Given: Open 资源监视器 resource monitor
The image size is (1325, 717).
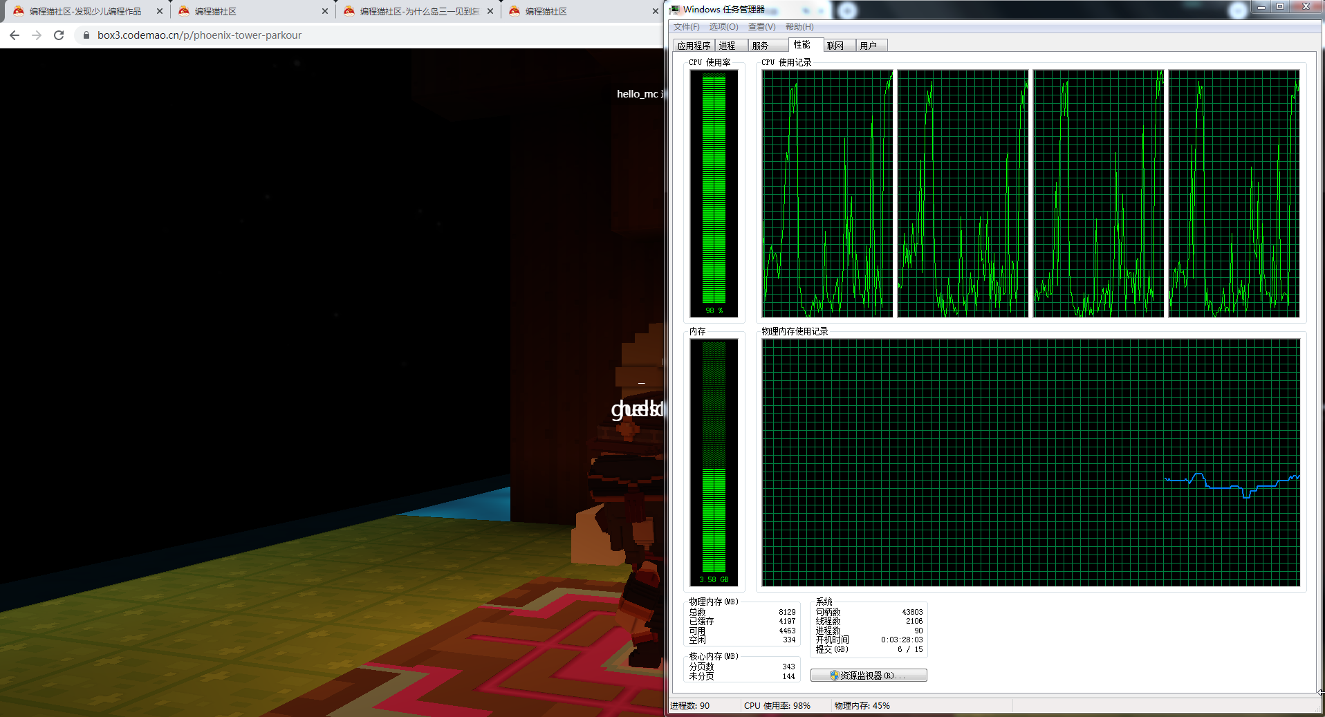Looking at the screenshot, I should [x=869, y=676].
